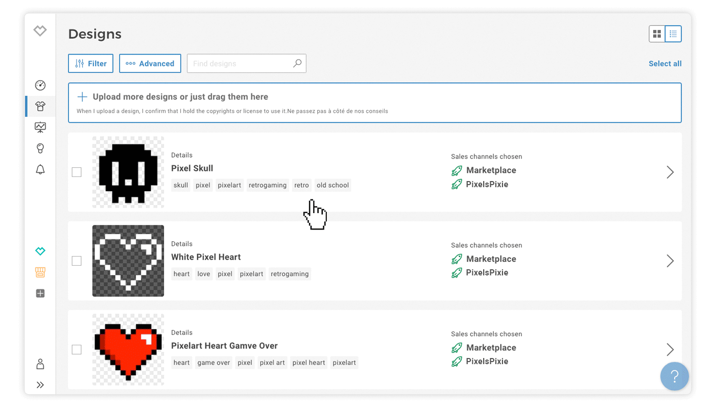Click the 'skull' tag

click(181, 185)
